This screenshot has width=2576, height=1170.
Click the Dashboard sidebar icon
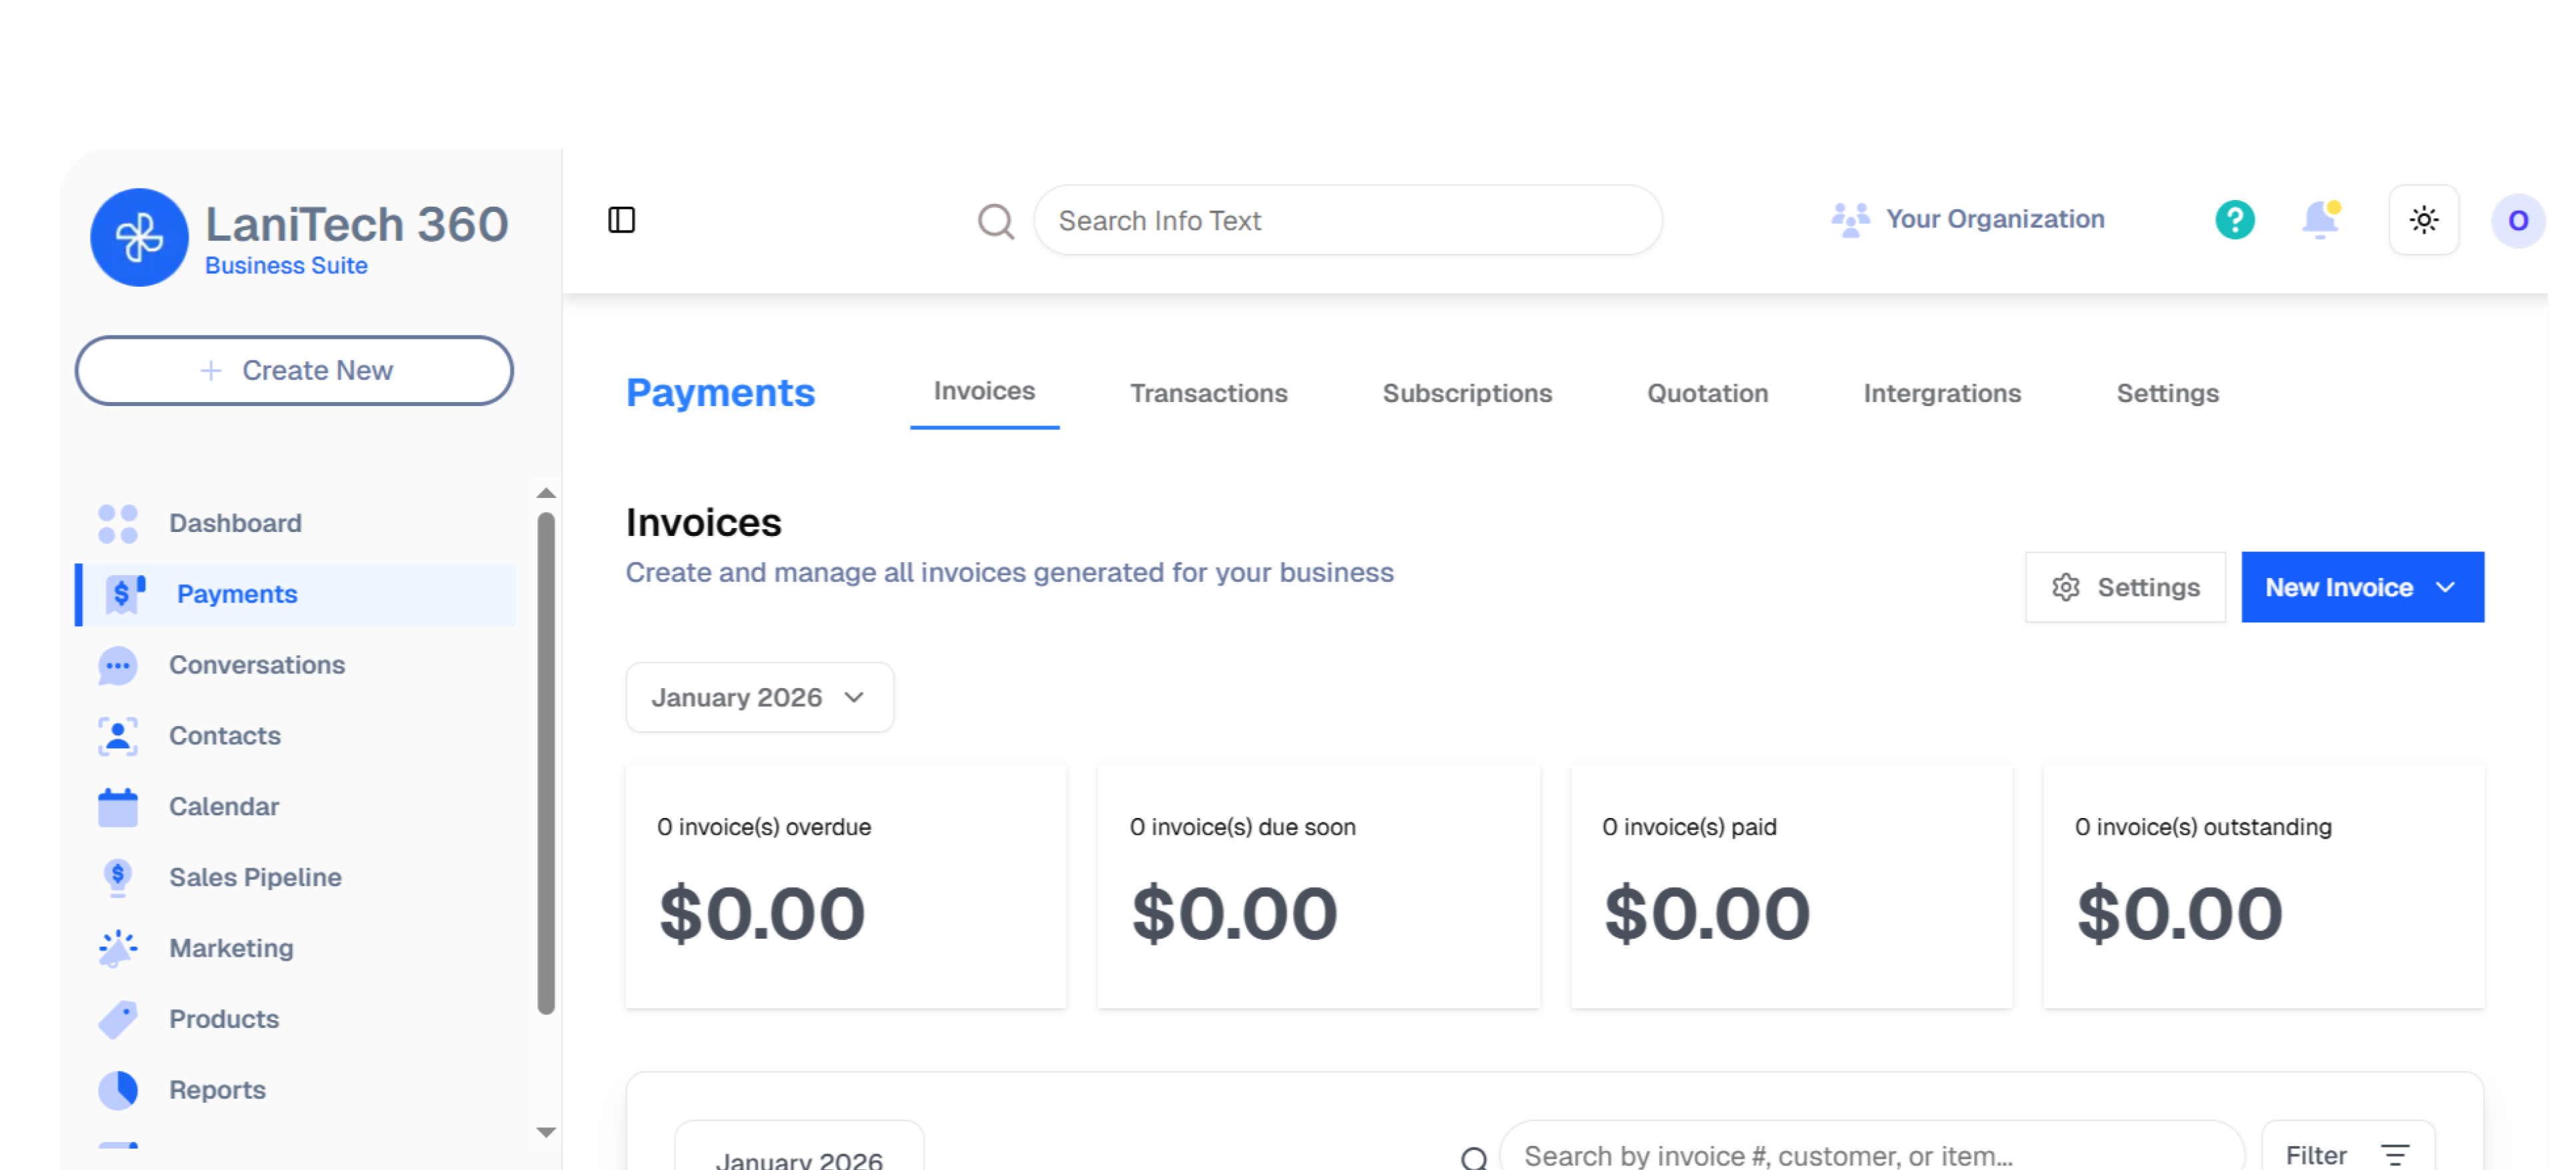(x=118, y=523)
